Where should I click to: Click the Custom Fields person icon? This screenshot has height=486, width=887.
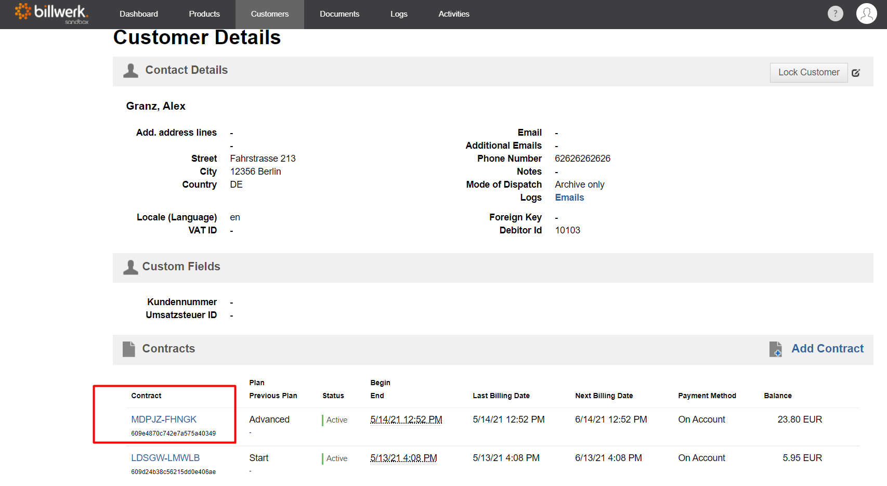(131, 267)
